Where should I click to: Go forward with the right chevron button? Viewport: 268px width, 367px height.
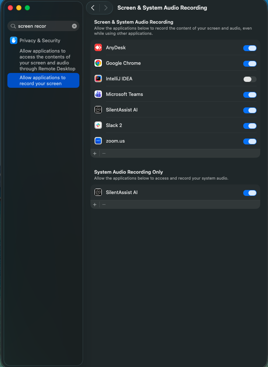click(x=106, y=8)
